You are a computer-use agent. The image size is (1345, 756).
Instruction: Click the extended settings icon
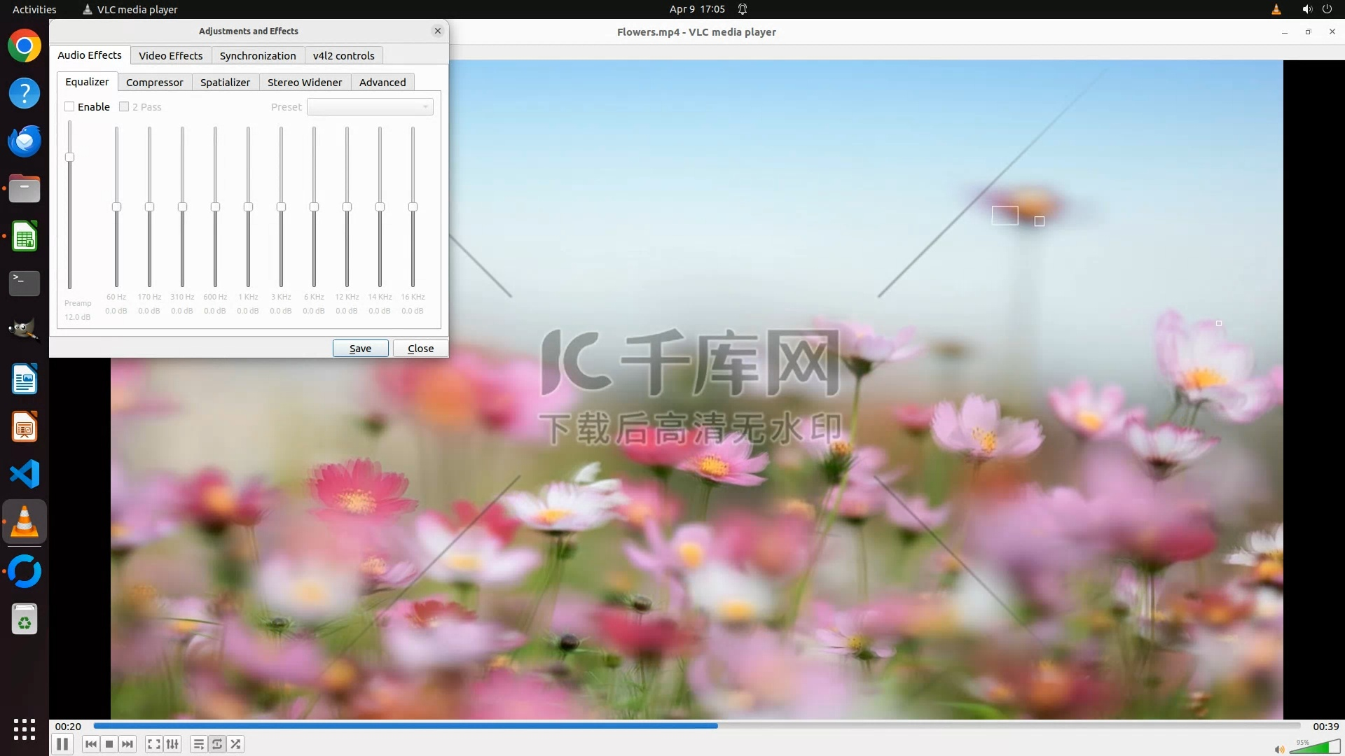pos(172,744)
